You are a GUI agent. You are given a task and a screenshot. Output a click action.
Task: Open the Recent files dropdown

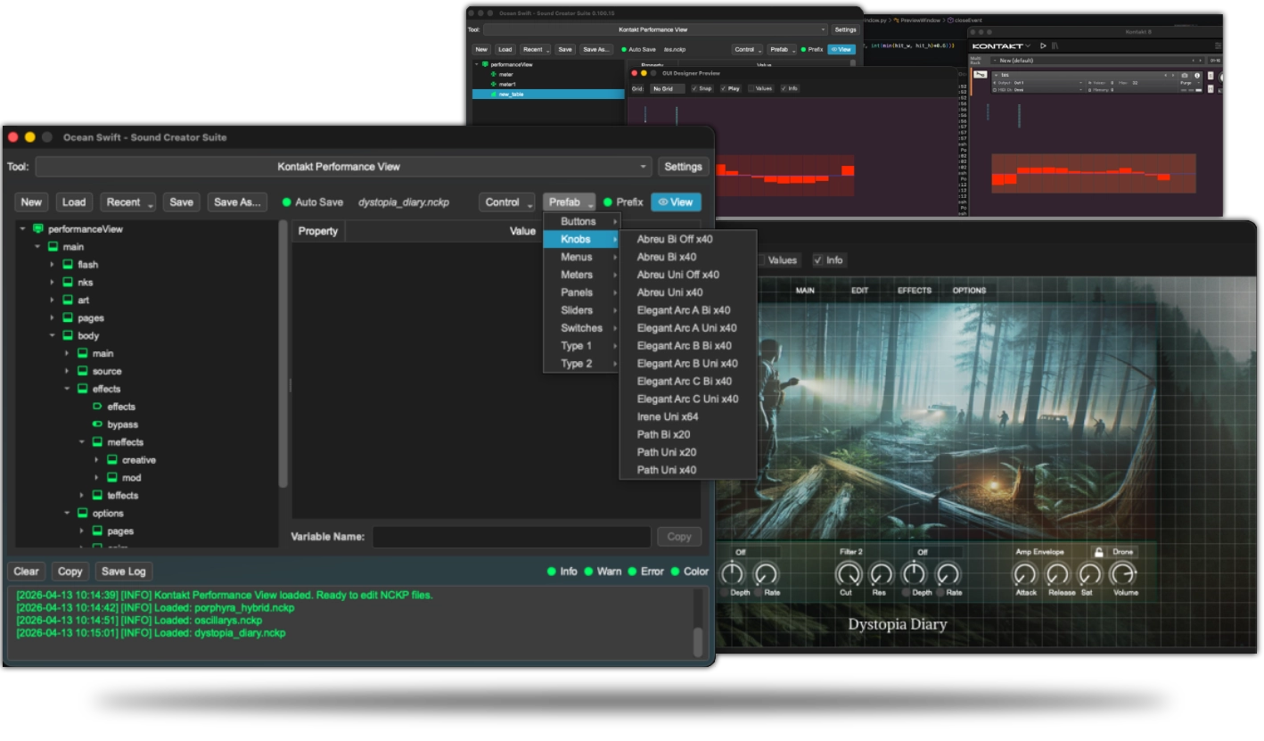pos(127,202)
